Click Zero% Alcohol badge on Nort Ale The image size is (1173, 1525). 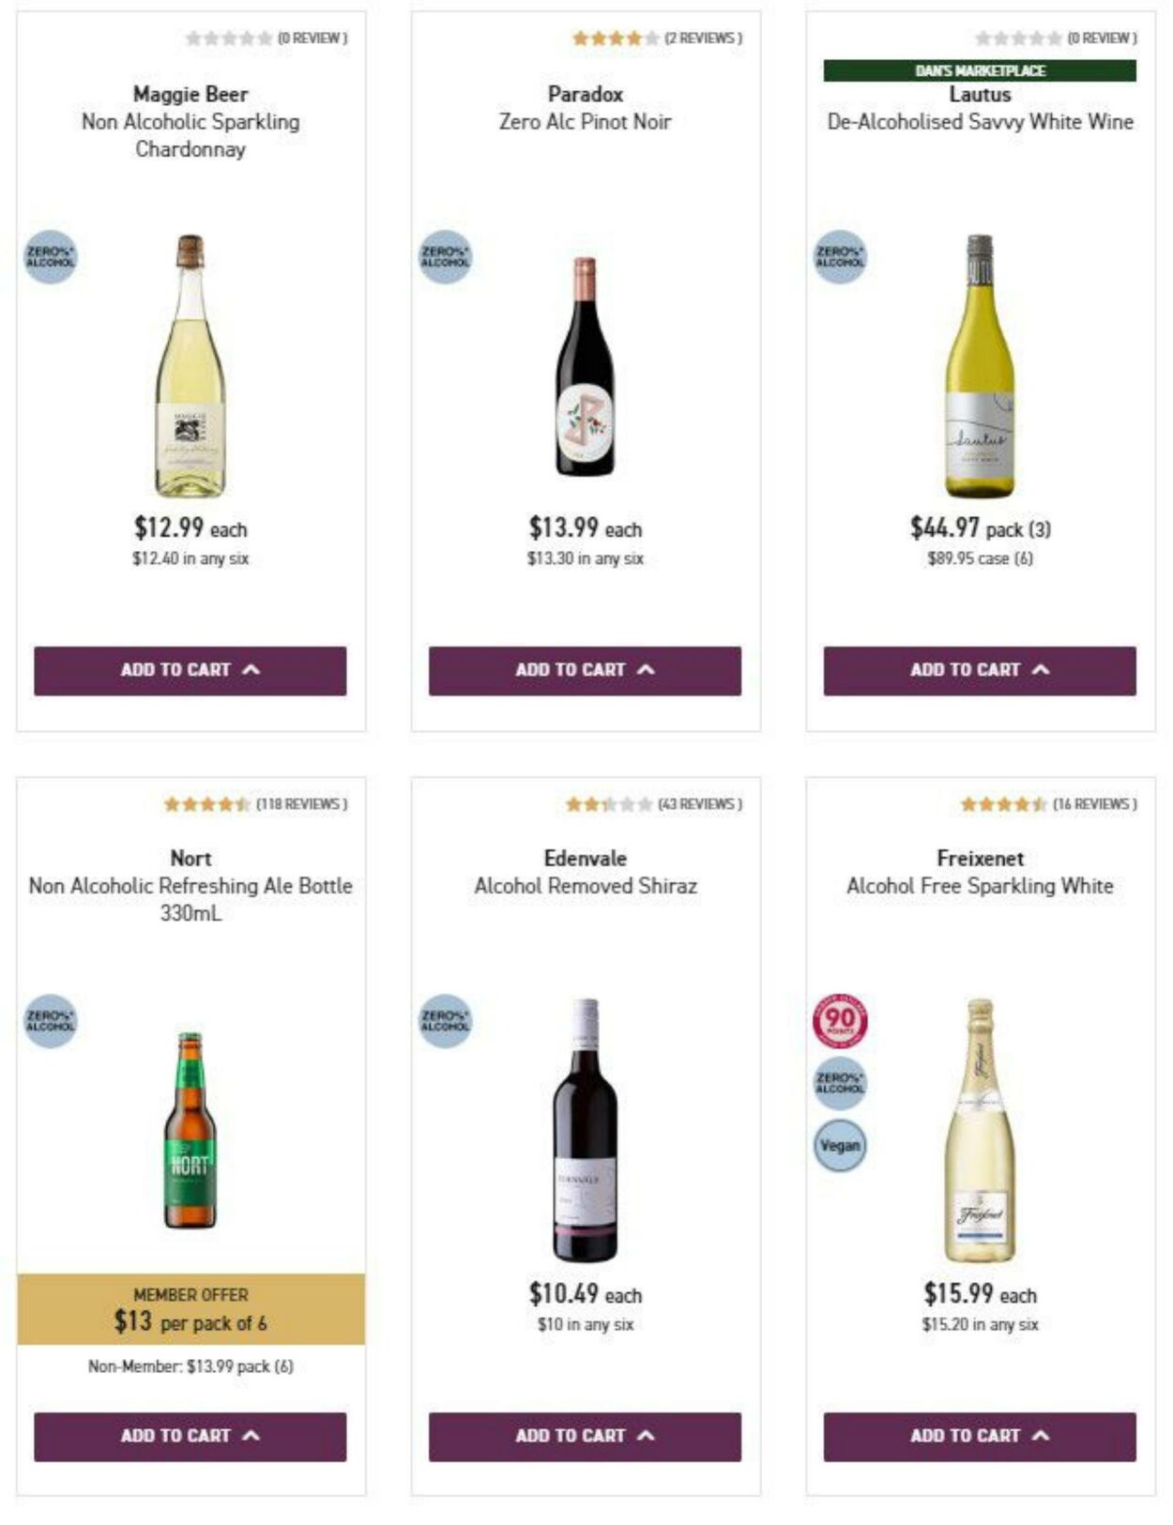coord(51,1021)
